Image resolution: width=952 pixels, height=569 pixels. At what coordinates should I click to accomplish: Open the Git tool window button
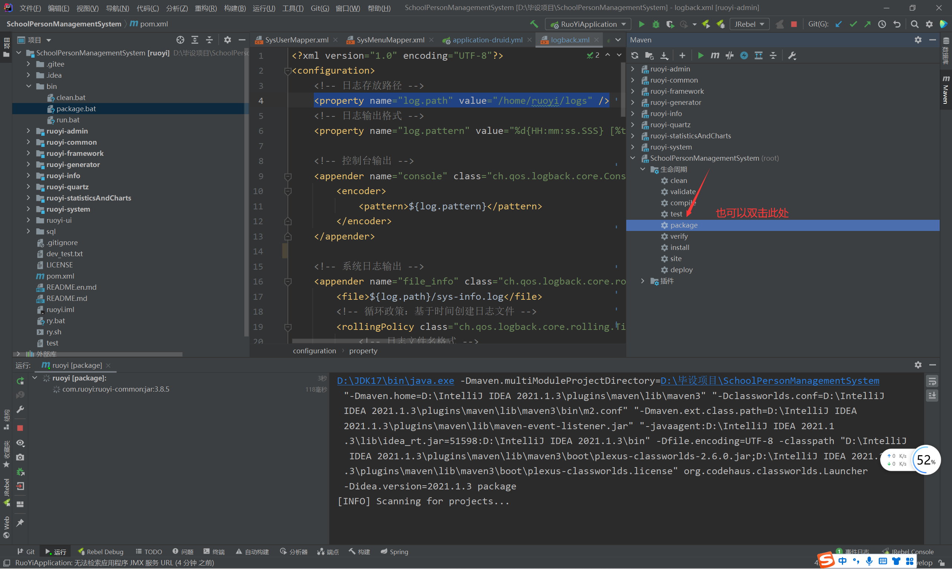pos(26,552)
